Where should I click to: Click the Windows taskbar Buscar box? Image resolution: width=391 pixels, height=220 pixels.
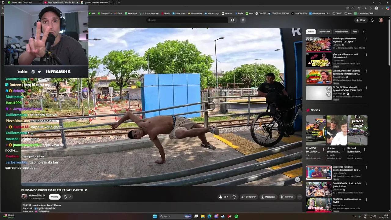click(x=176, y=216)
